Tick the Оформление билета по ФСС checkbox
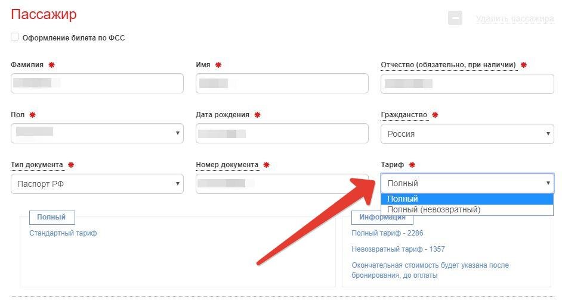The width and height of the screenshot is (562, 301). pyautogui.click(x=15, y=37)
